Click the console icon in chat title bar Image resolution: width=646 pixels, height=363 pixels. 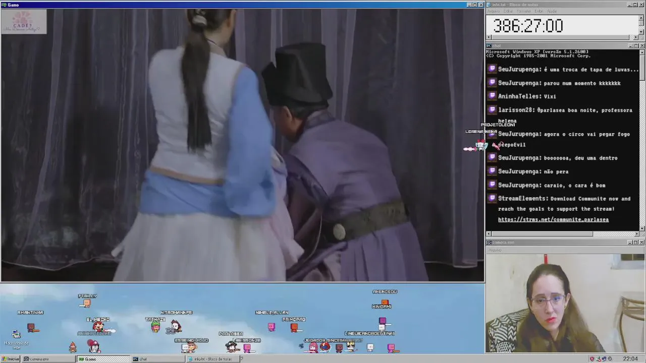pos(489,46)
